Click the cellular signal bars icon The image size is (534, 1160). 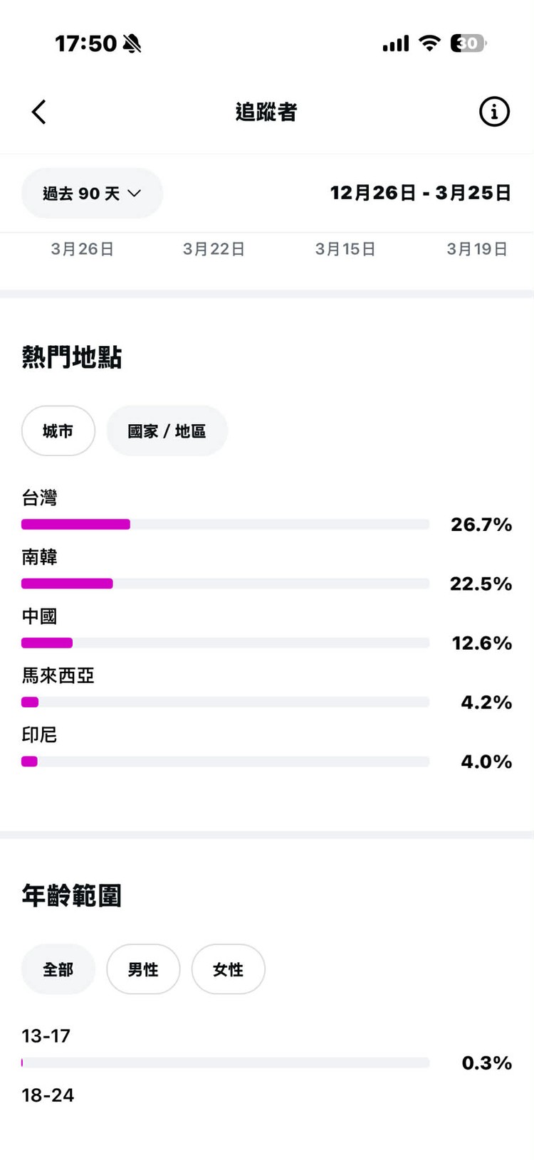click(x=396, y=43)
